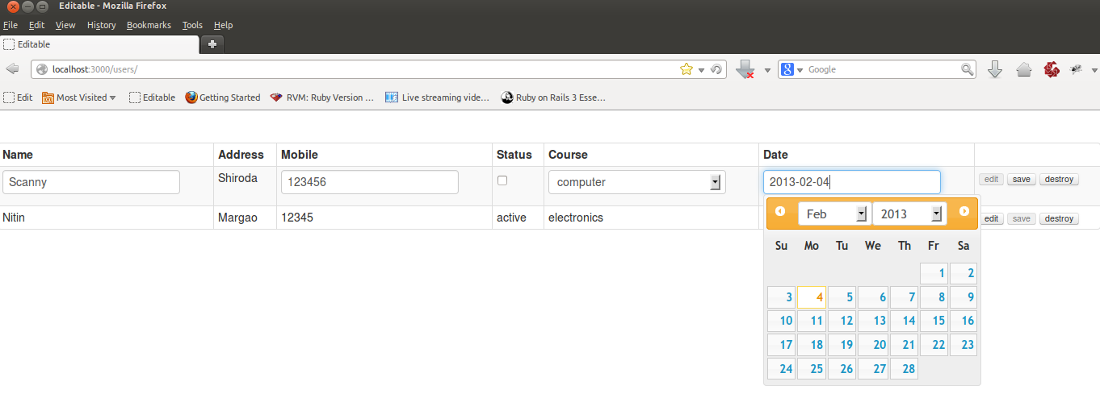This screenshot has height=394, width=1100.
Task: Select day 28 in the calendar
Action: coord(904,368)
